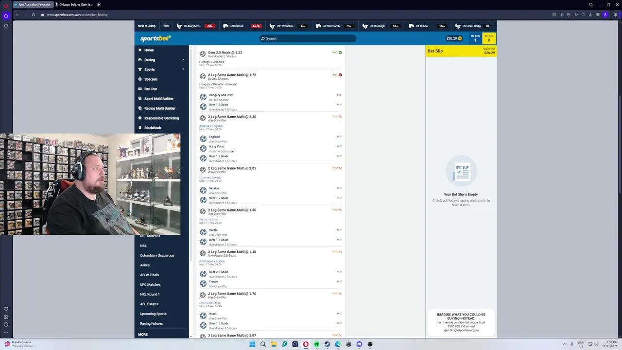Click 2 Leg Same Game Multi @ 2.05

tap(232, 168)
